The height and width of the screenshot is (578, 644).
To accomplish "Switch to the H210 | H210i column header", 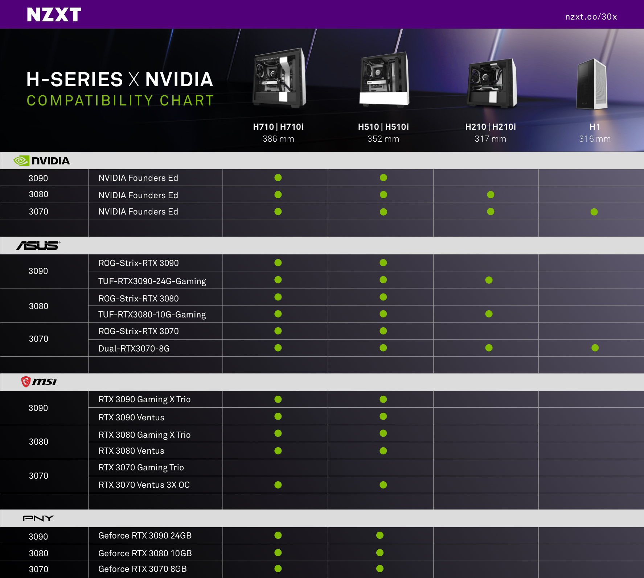I will coord(490,127).
